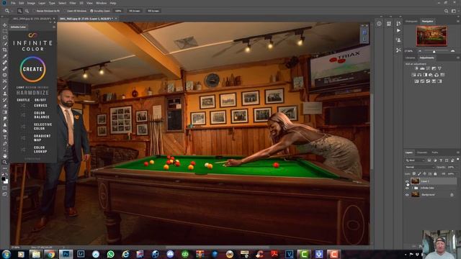Add a Brightness/Contrast adjustment
The height and width of the screenshot is (259, 461).
tap(416, 68)
